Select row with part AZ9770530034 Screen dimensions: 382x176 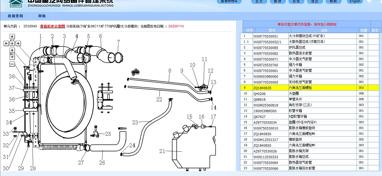pyautogui.click(x=310, y=122)
